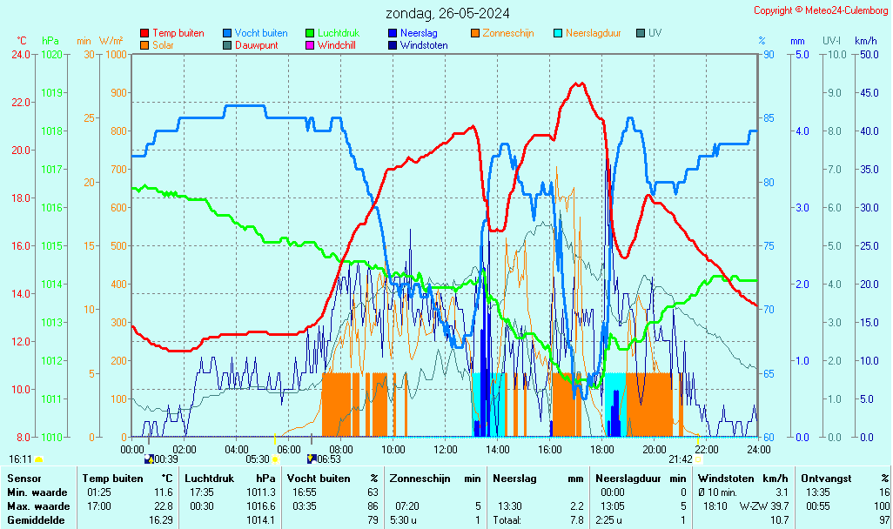Click the sun icon beside 21:42
Screen dimensions: 893x529
point(698,459)
